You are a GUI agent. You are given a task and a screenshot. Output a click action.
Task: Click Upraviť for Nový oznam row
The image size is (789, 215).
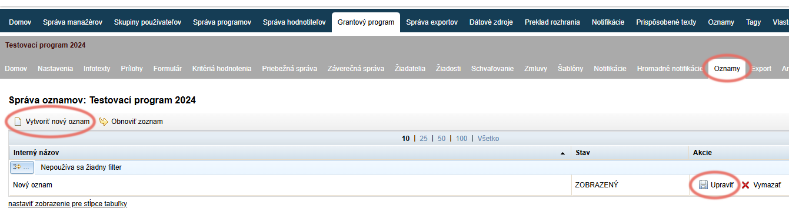coord(716,185)
